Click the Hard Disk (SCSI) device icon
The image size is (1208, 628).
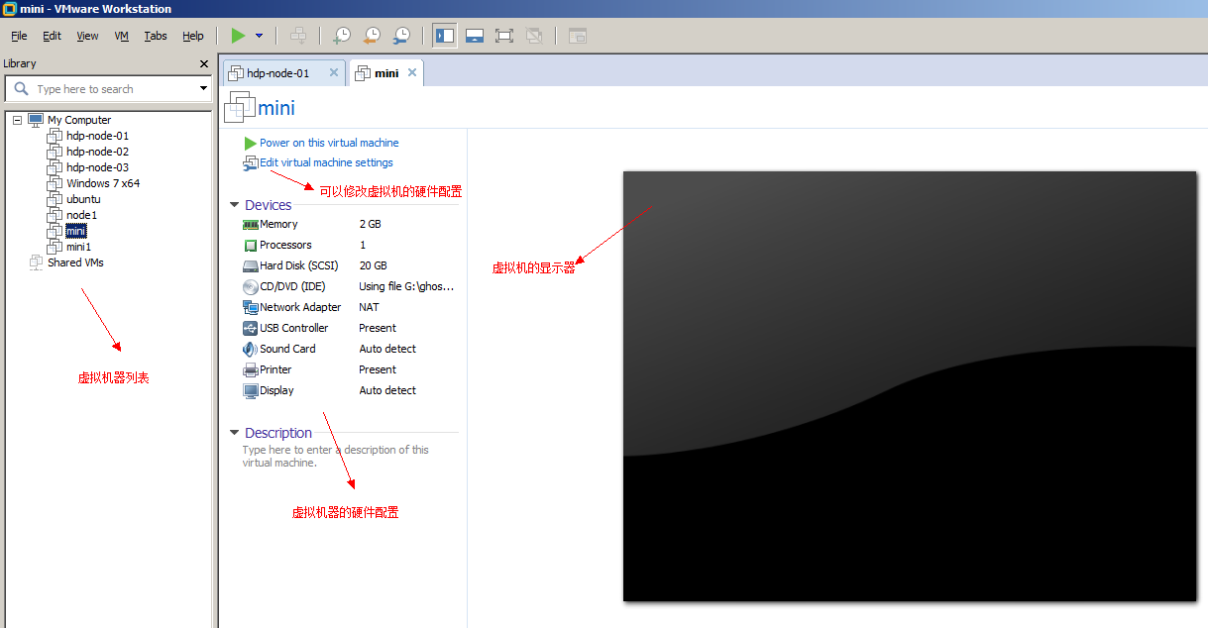pos(251,265)
